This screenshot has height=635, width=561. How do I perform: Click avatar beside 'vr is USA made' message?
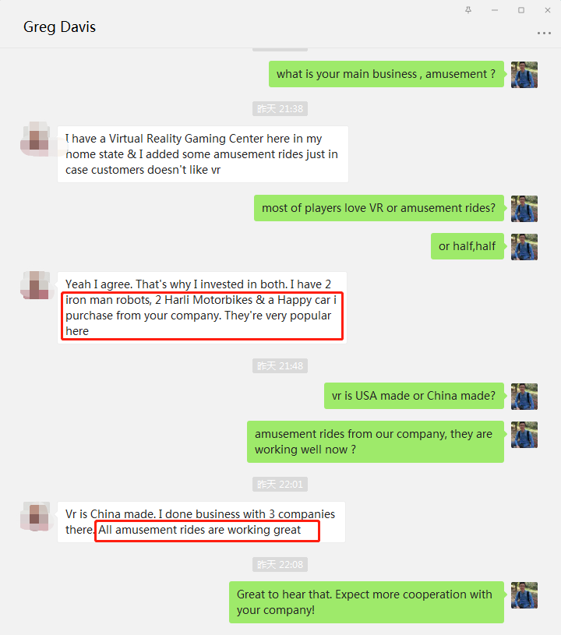pyautogui.click(x=524, y=397)
